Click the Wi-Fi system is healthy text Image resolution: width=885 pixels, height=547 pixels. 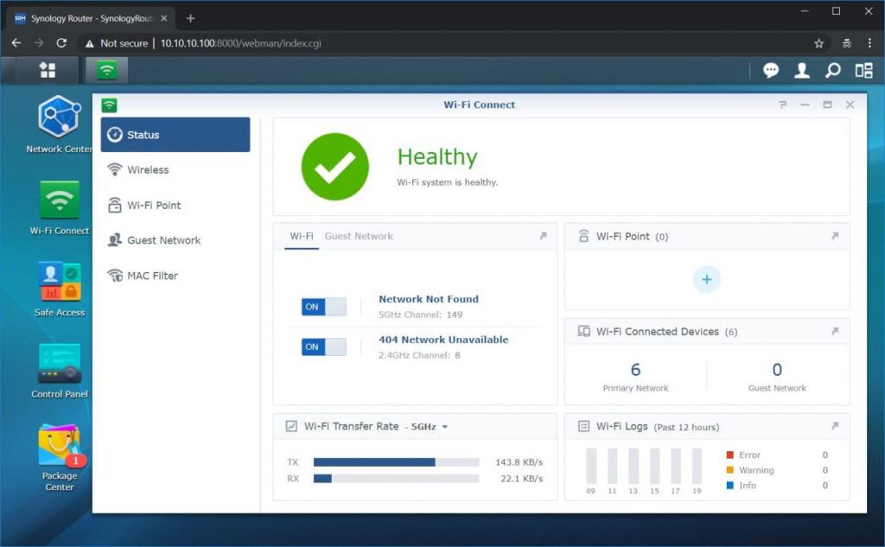[448, 182]
